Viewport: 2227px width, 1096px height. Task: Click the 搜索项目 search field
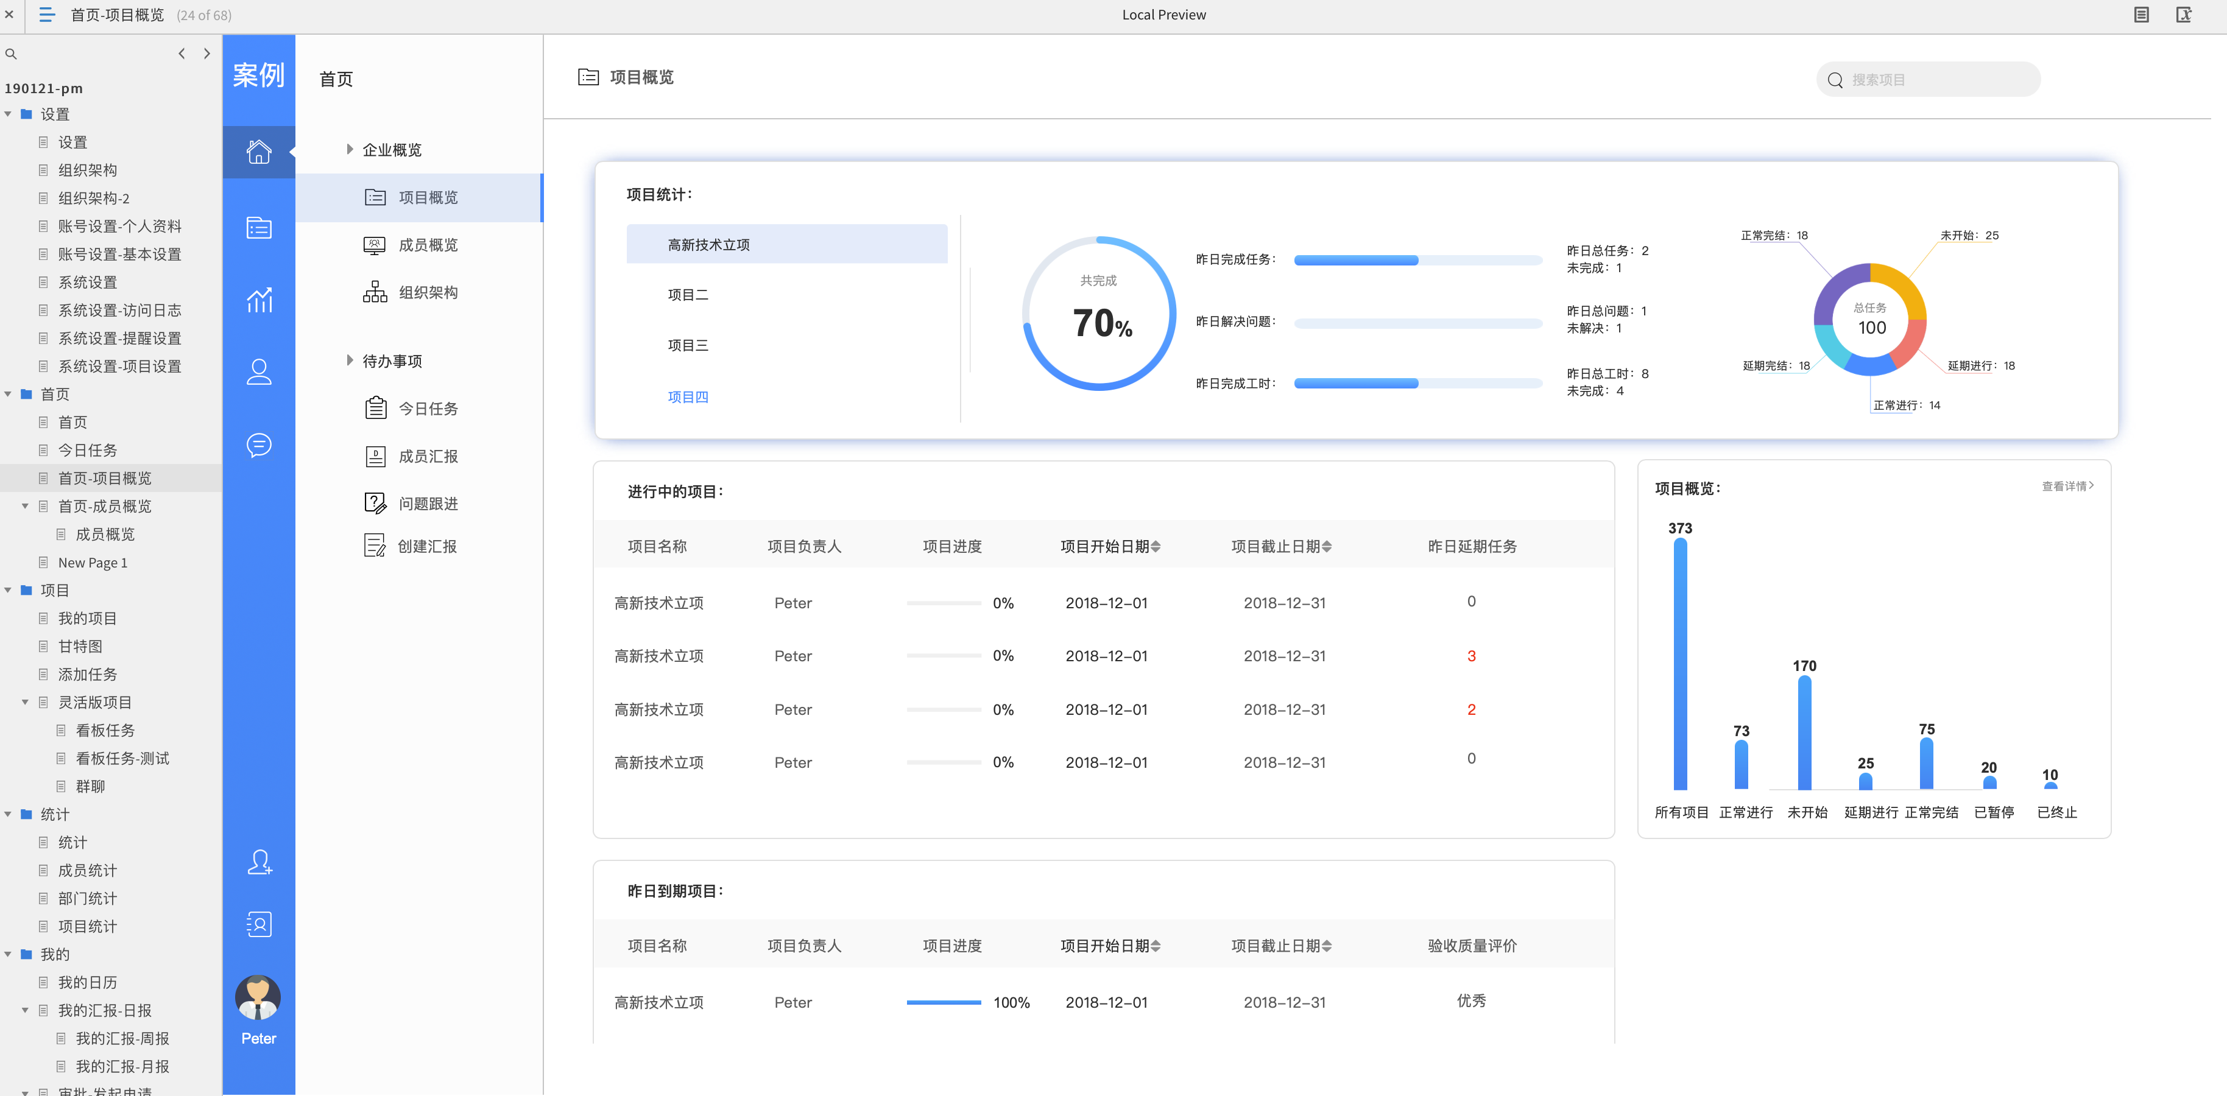click(x=1928, y=80)
